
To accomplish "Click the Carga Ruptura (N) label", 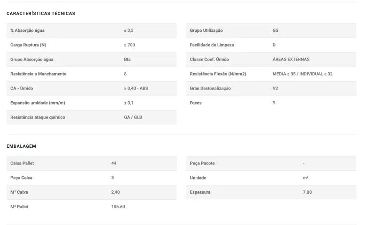I will tap(28, 45).
